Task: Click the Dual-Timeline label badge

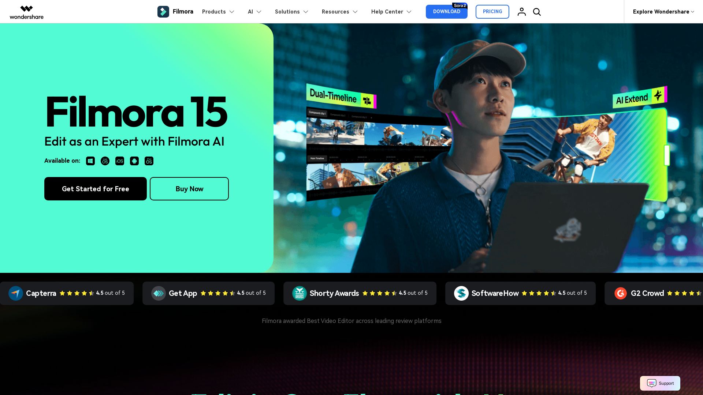Action: click(x=341, y=97)
